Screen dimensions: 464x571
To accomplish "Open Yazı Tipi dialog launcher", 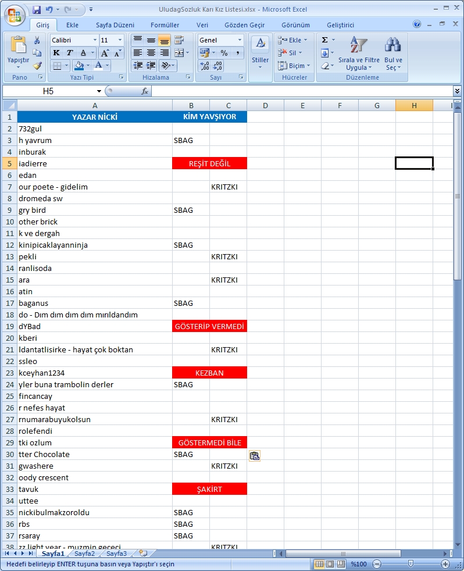I will pos(122,77).
